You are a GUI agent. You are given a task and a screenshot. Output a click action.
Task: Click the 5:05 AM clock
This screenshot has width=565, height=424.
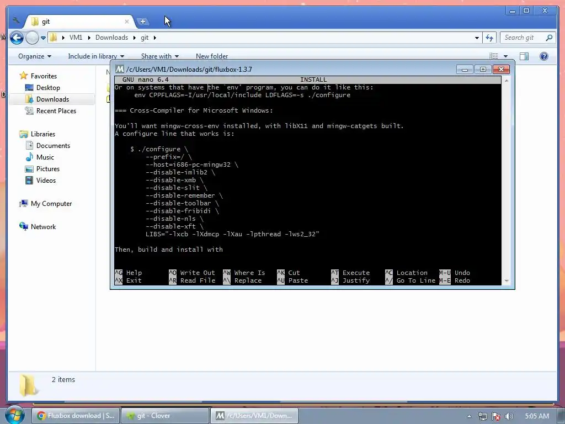[537, 416]
